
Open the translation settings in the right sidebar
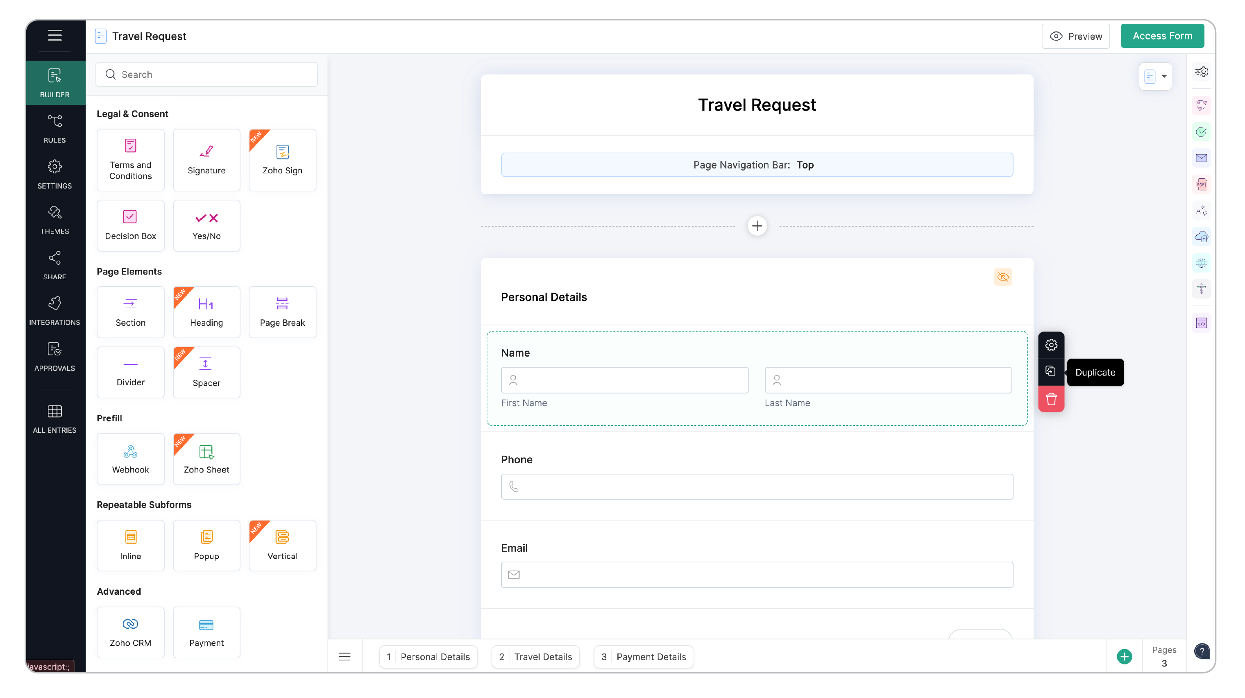[1202, 210]
